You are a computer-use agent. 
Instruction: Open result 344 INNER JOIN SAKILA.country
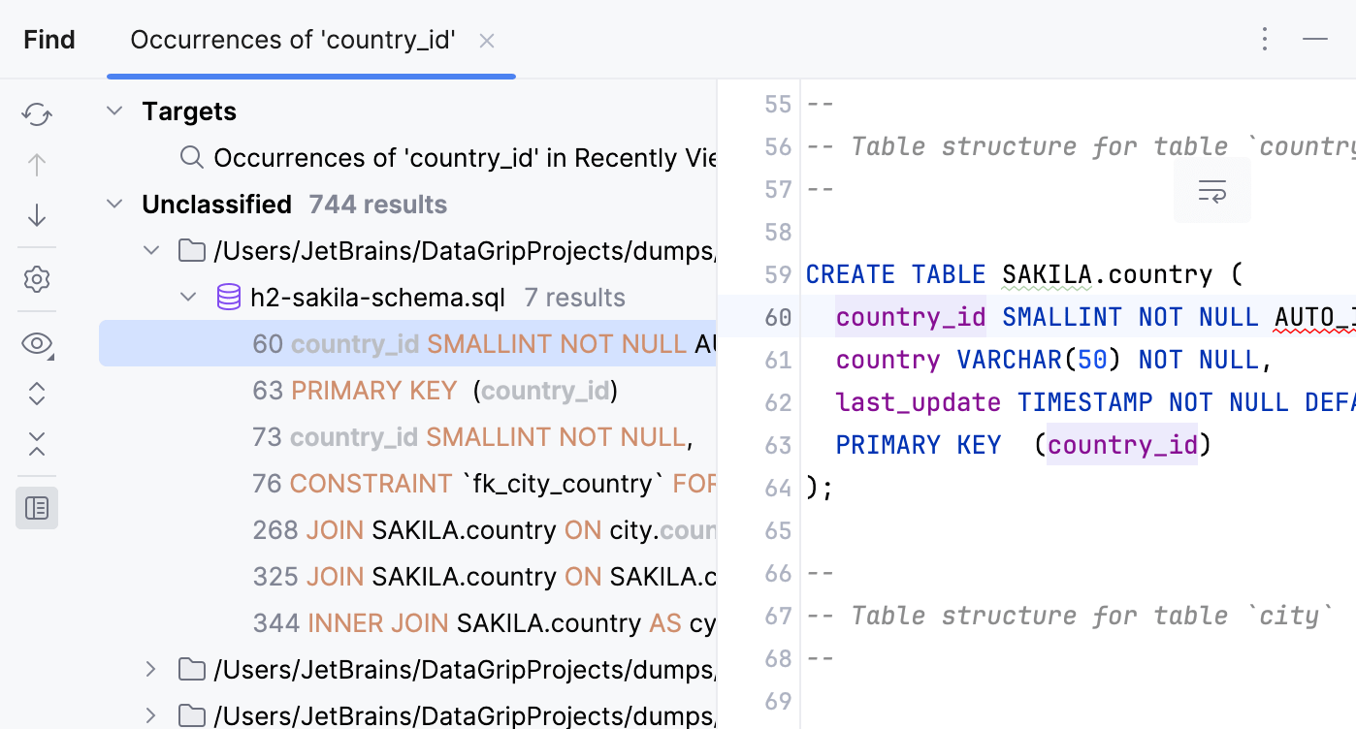(483, 623)
